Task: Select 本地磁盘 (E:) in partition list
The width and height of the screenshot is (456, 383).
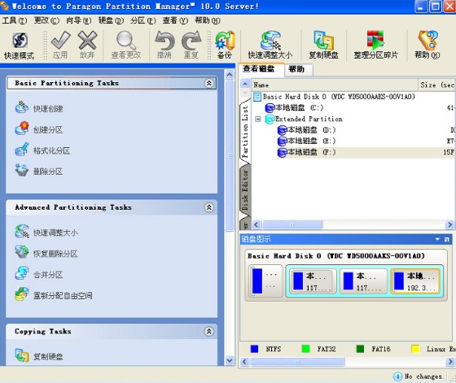Action: [306, 141]
